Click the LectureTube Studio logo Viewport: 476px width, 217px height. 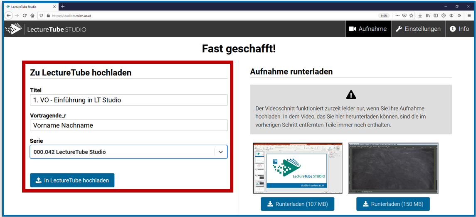click(x=46, y=29)
